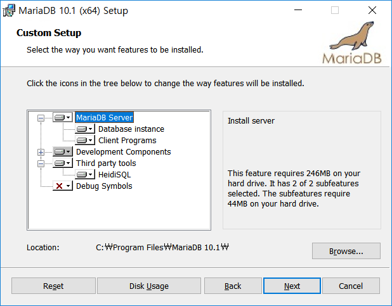Click the installer icon in title bar

click(9, 11)
